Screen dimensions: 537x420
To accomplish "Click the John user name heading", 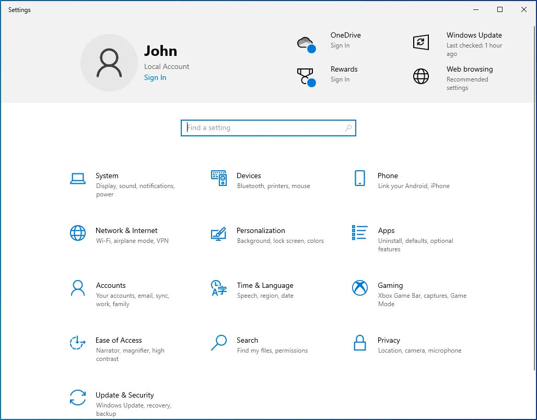I will point(160,51).
